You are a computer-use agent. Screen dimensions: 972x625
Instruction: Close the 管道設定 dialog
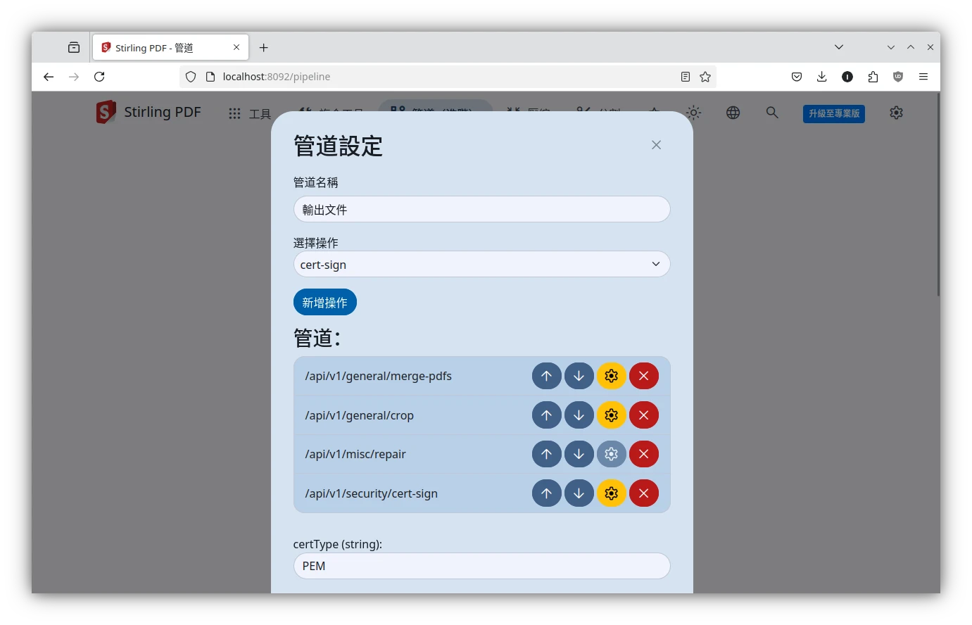tap(656, 145)
